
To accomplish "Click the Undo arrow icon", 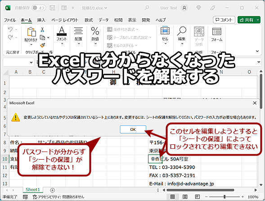I will tap(10, 29).
